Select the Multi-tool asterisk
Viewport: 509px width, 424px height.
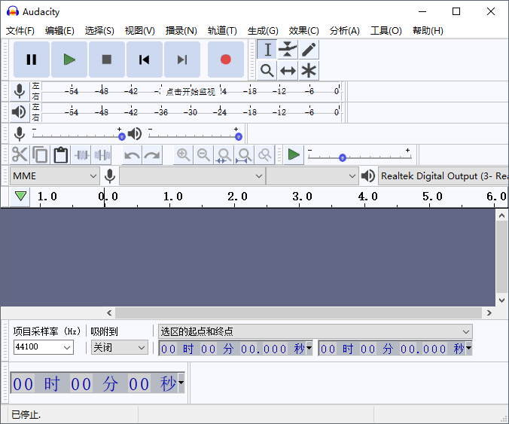309,71
